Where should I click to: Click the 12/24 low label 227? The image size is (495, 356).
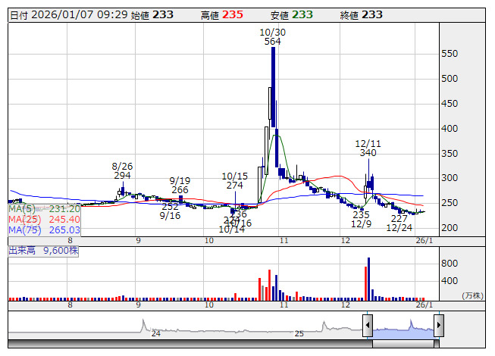click(x=399, y=218)
